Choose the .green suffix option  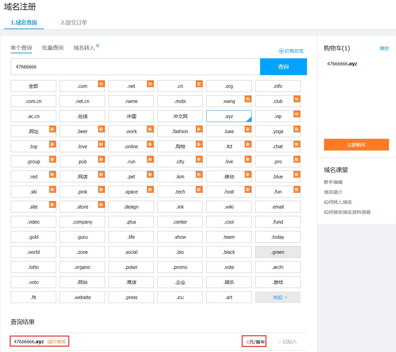click(x=278, y=252)
